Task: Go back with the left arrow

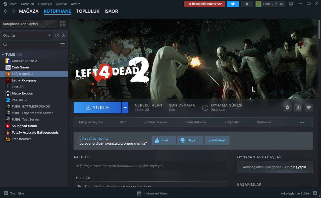Action: [x=6, y=11]
